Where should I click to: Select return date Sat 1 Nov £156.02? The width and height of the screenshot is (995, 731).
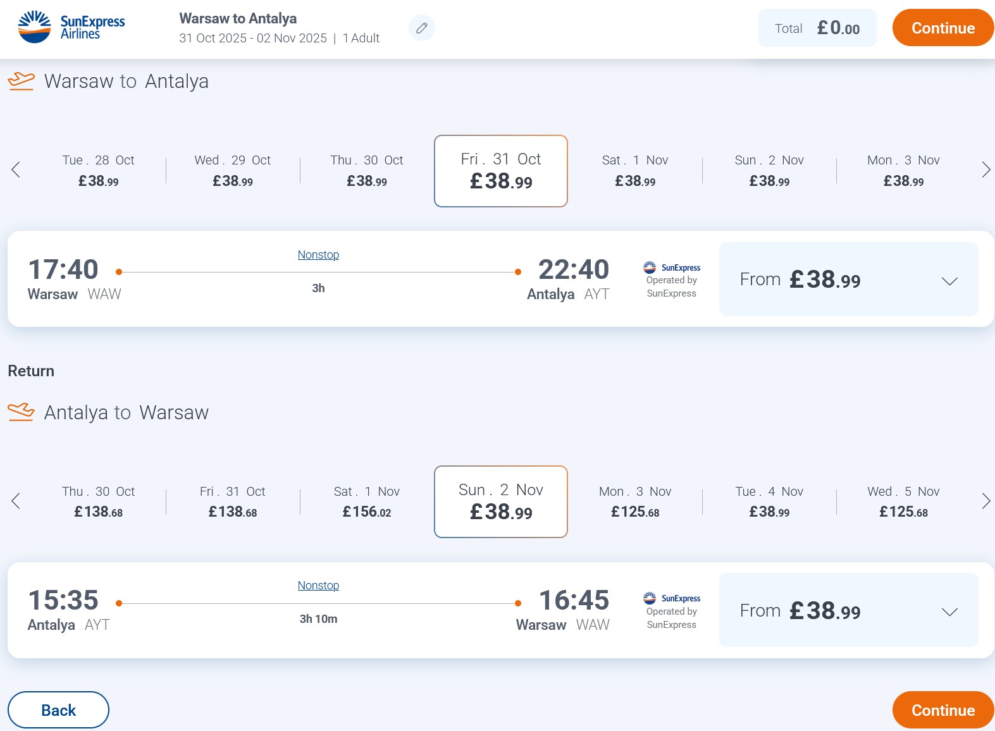tap(367, 501)
